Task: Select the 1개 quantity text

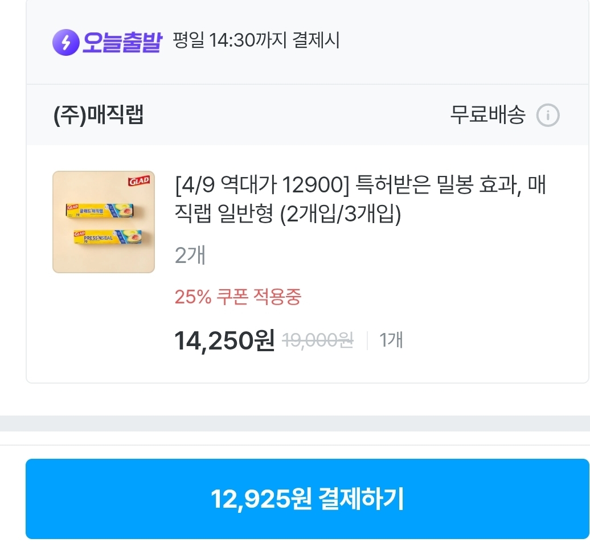Action: pyautogui.click(x=391, y=340)
